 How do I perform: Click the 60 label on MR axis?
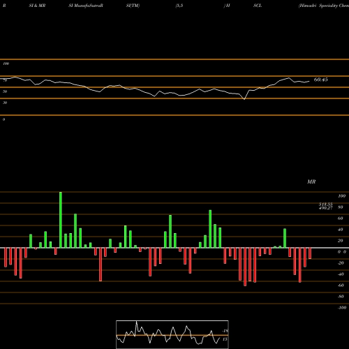pos(341,218)
